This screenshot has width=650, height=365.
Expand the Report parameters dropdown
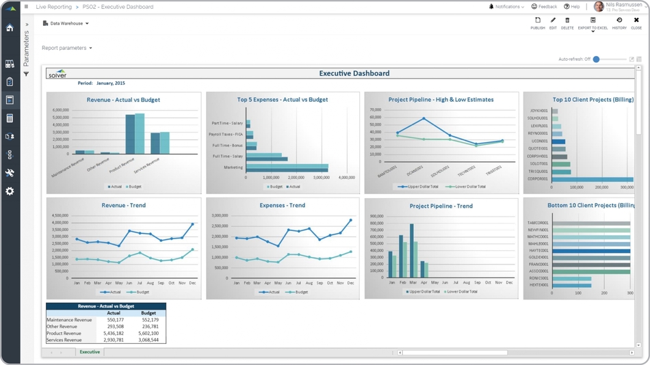click(x=66, y=48)
